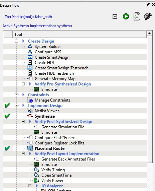
Task: Collapse the Constraints tree node
Action: pos(16,94)
